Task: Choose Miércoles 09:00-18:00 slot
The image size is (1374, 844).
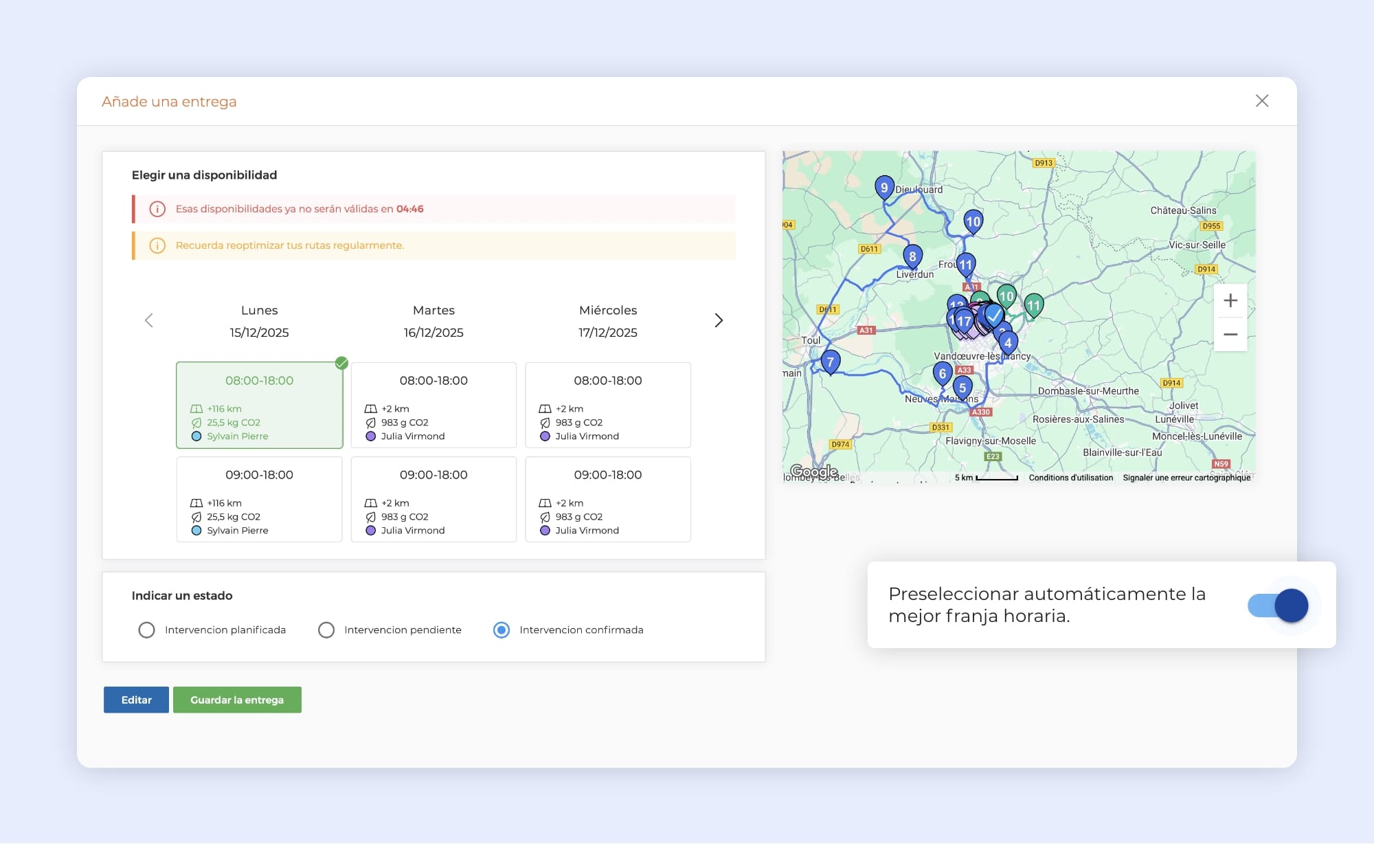Action: pos(608,500)
